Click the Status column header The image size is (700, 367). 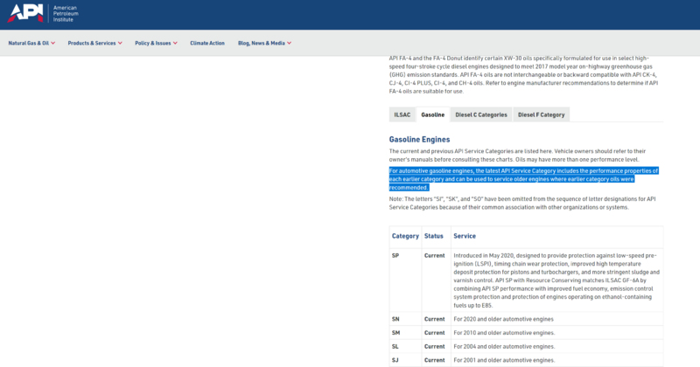click(x=433, y=236)
